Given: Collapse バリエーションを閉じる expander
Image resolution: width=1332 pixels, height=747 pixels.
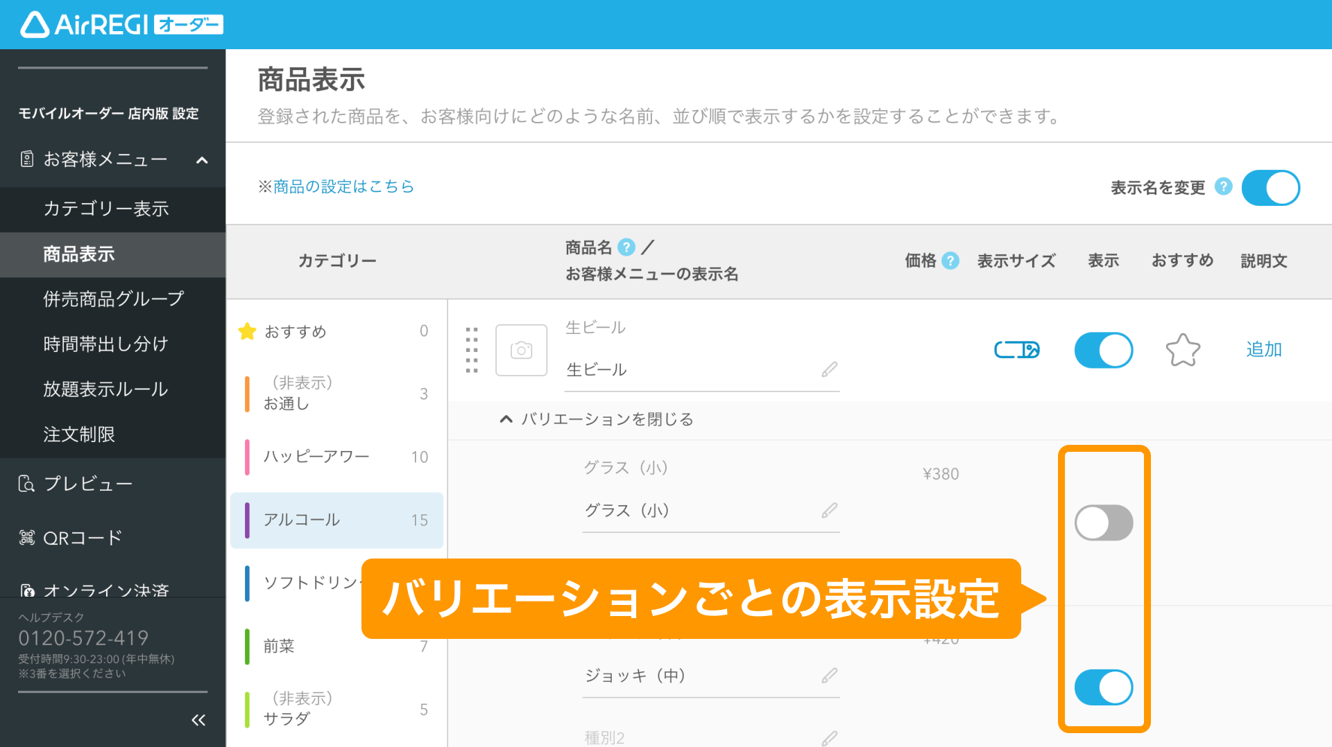Looking at the screenshot, I should (x=597, y=419).
